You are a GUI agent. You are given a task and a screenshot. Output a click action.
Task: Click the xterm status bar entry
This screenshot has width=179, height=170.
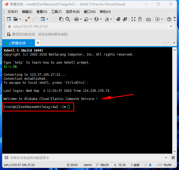87,165
